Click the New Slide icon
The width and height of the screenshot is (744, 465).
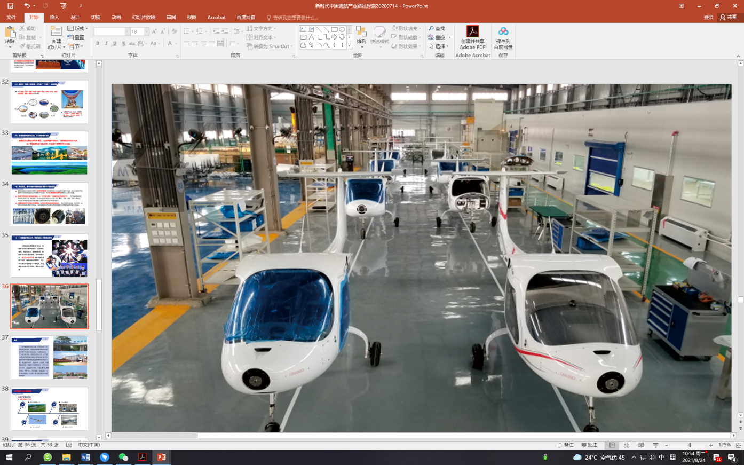[x=56, y=32]
